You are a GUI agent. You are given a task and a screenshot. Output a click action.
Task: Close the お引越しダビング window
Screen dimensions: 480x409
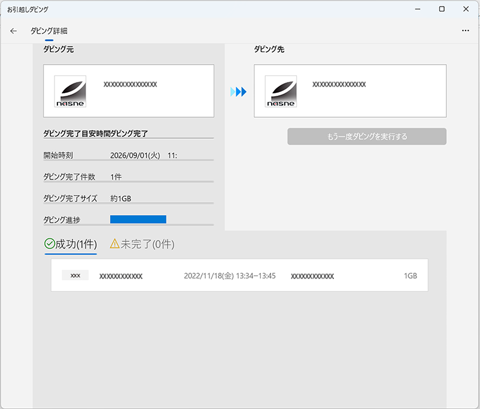point(466,9)
